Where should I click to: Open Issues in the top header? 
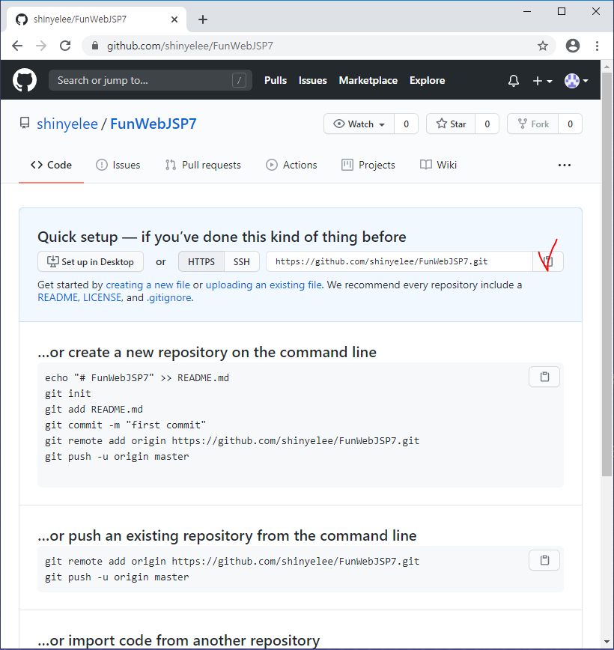312,80
